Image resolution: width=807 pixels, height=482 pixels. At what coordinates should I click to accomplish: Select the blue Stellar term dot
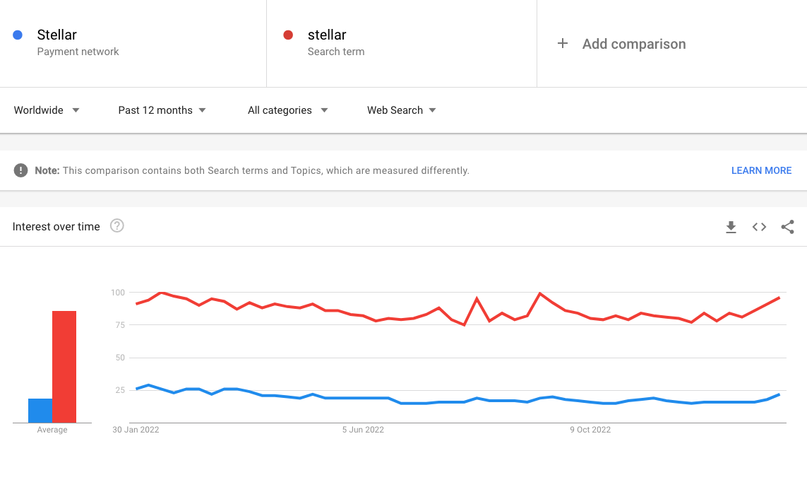point(18,35)
